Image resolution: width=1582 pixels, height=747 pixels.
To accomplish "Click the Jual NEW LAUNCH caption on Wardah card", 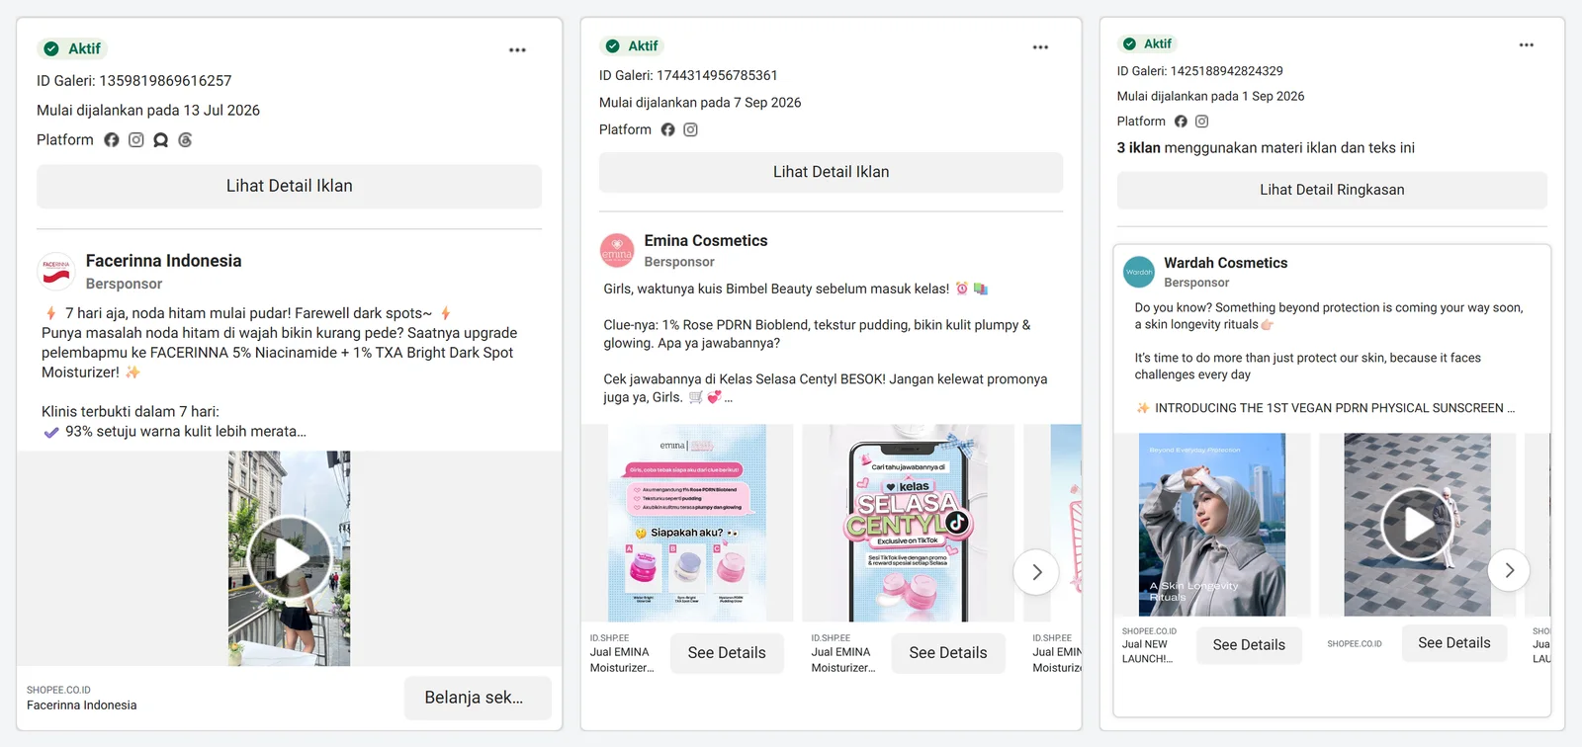I will click(x=1147, y=651).
